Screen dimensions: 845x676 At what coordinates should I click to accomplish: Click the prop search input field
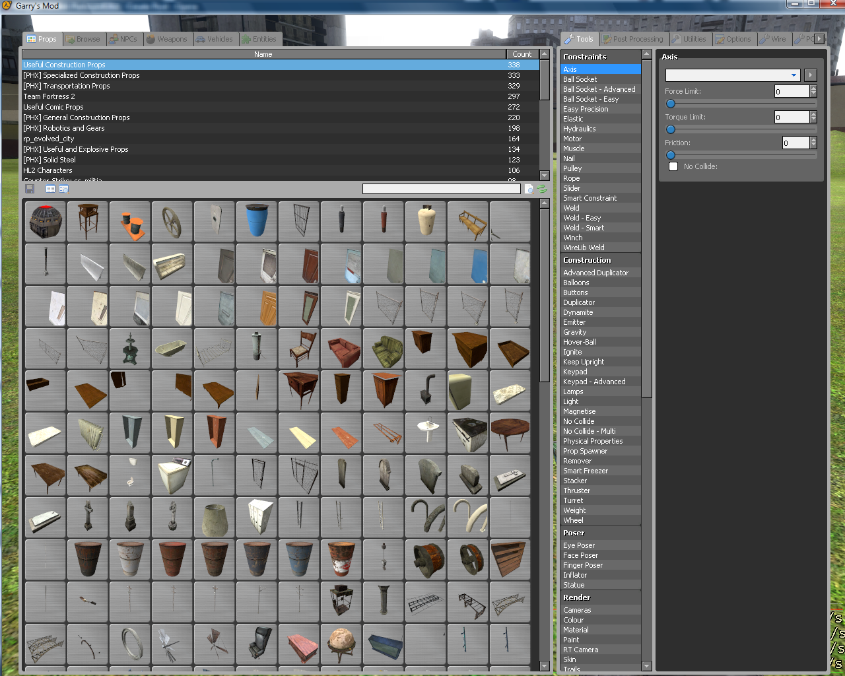coord(441,189)
